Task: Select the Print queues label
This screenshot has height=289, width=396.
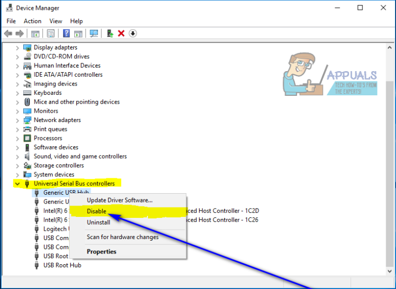Action: click(x=51, y=129)
